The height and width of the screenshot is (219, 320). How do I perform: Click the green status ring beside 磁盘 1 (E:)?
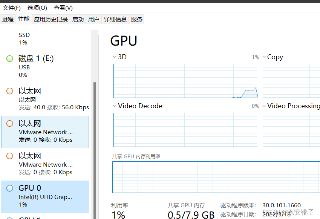[x=9, y=58]
